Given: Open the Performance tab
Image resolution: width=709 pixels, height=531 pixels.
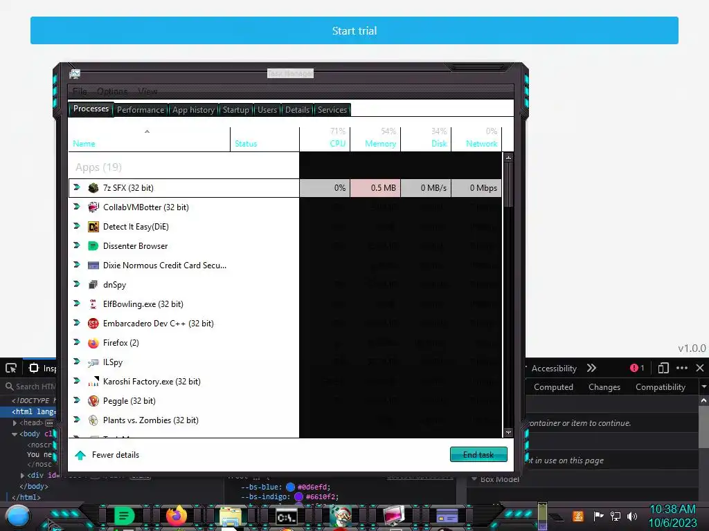Looking at the screenshot, I should coord(141,110).
